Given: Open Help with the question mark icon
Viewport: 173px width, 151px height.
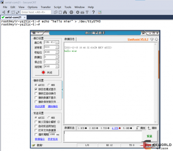Looking at the screenshot, I should [x=93, y=12].
